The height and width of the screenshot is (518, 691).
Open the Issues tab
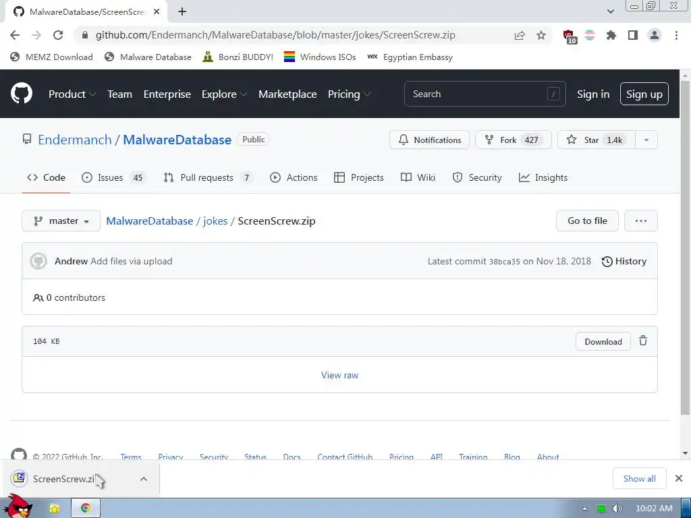113,177
